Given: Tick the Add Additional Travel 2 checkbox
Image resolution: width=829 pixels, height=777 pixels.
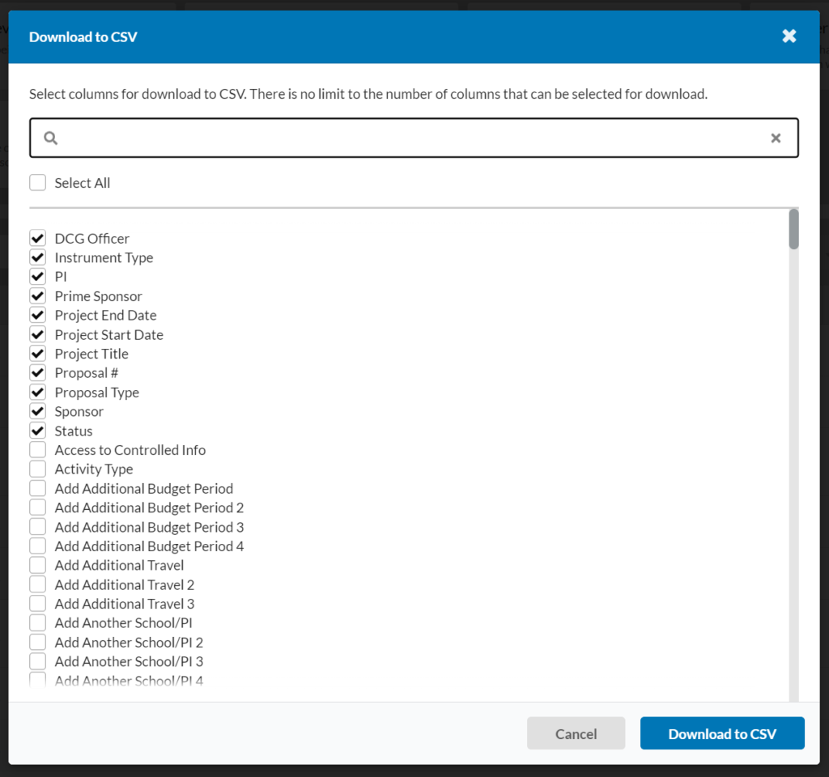Looking at the screenshot, I should [38, 584].
